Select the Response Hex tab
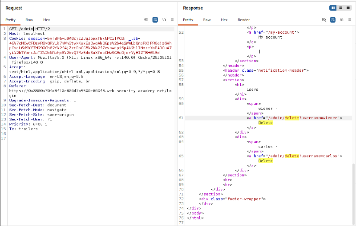This screenshot has height=226, width=356. [x=224, y=19]
